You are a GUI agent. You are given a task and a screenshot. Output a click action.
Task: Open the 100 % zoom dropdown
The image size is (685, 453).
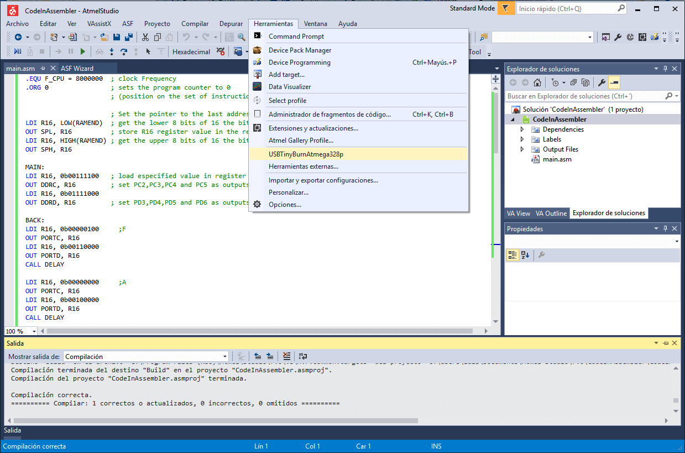tap(34, 331)
